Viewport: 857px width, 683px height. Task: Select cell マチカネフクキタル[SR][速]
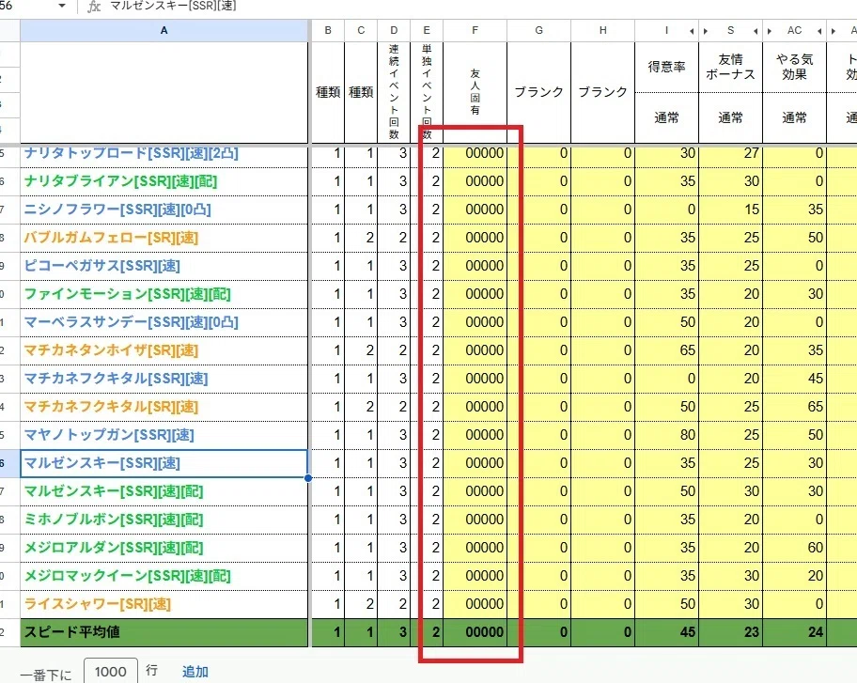164,407
